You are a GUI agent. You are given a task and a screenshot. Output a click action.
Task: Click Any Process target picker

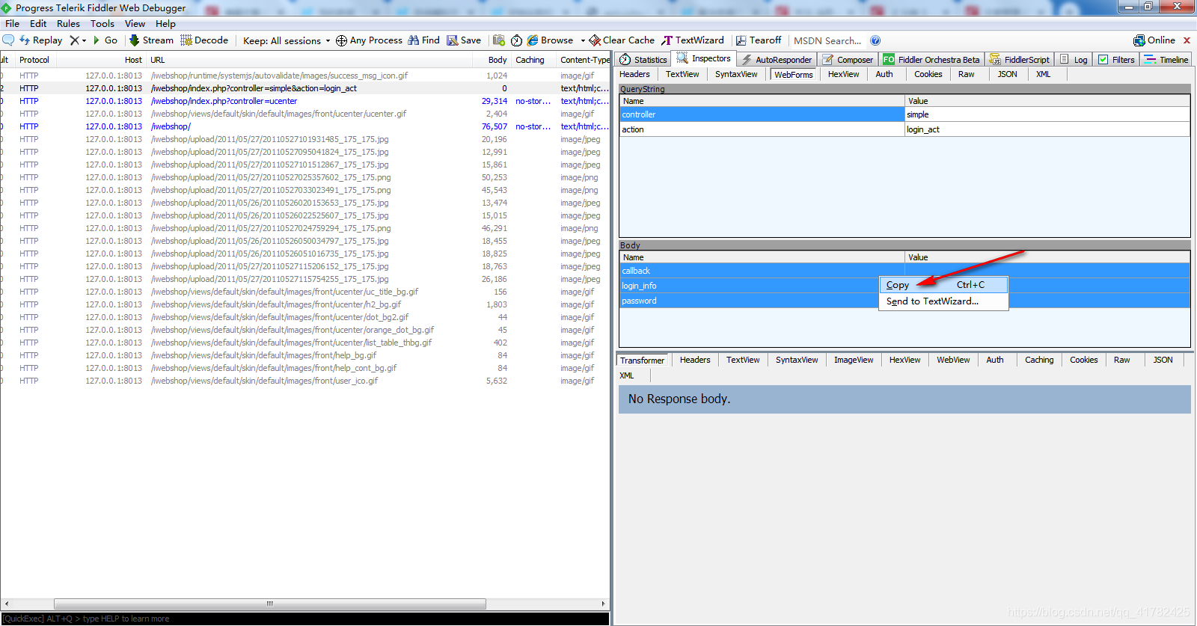pyautogui.click(x=369, y=40)
